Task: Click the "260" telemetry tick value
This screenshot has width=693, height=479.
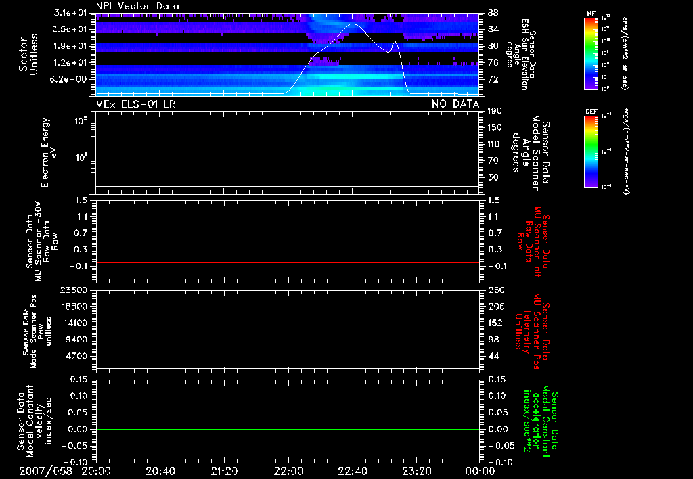Action: (x=495, y=290)
